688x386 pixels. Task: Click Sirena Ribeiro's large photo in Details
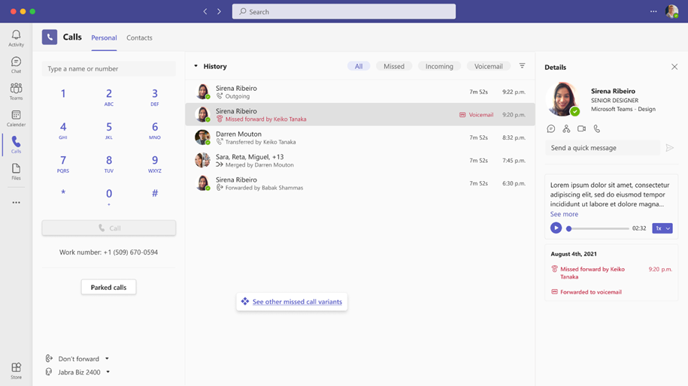pos(562,99)
